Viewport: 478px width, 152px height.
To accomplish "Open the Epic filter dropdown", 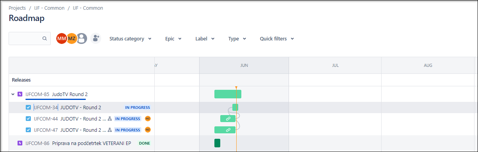I will click(x=173, y=39).
